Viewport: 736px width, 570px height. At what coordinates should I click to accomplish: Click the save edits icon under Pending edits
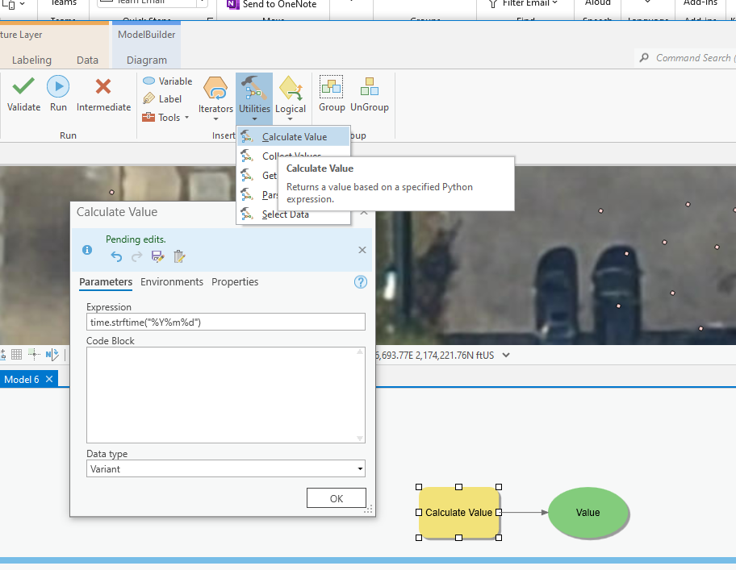(x=157, y=255)
